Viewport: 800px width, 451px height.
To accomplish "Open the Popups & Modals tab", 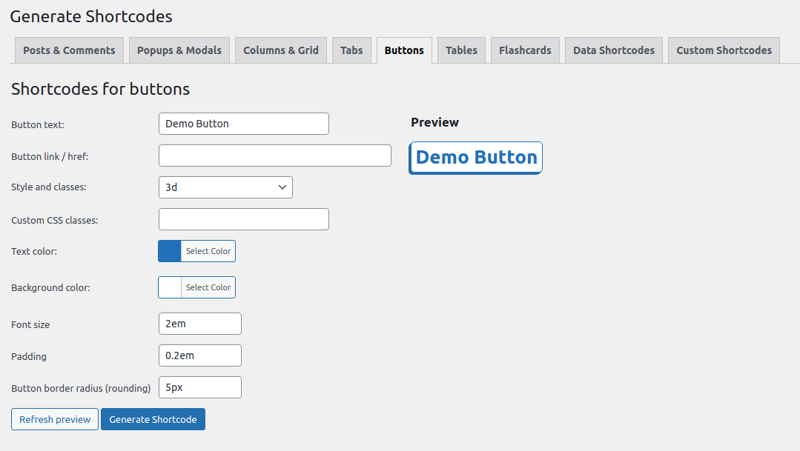I will [179, 50].
